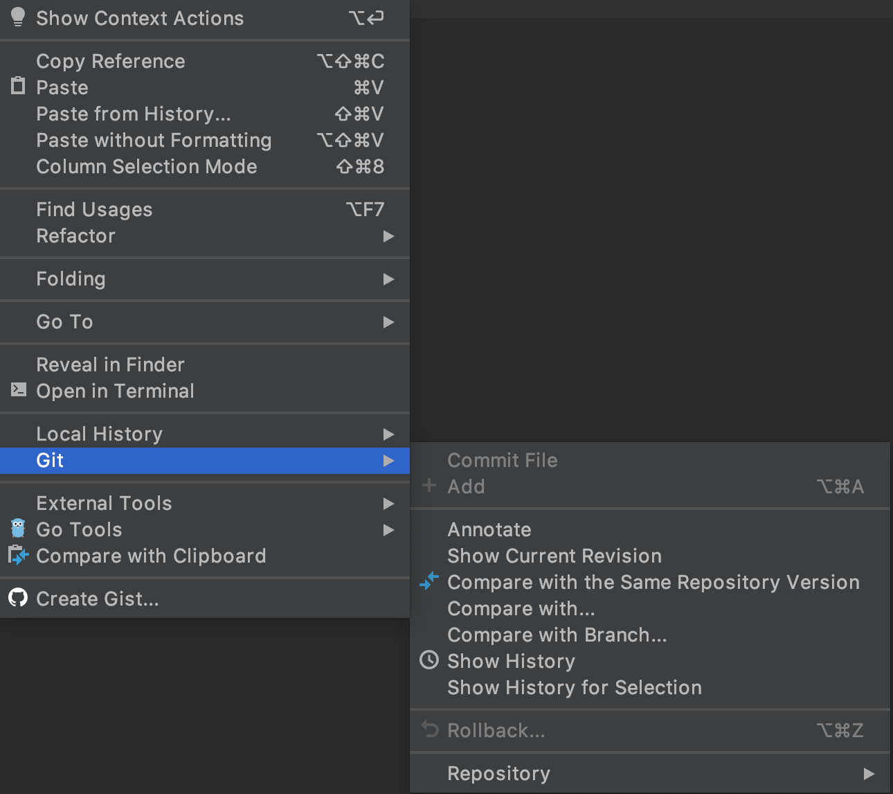Select Show History for Selection
The height and width of the screenshot is (794, 893).
point(575,688)
